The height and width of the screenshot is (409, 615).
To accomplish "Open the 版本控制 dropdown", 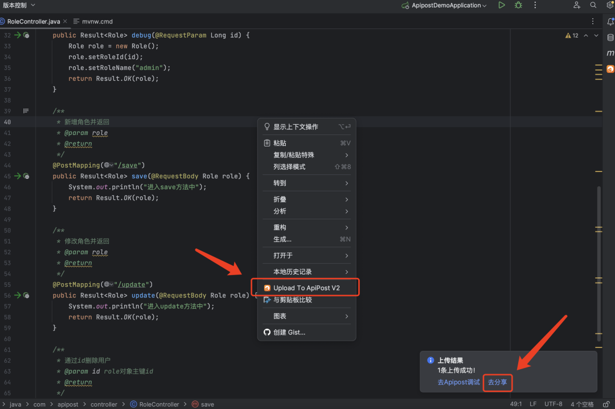I will point(19,5).
